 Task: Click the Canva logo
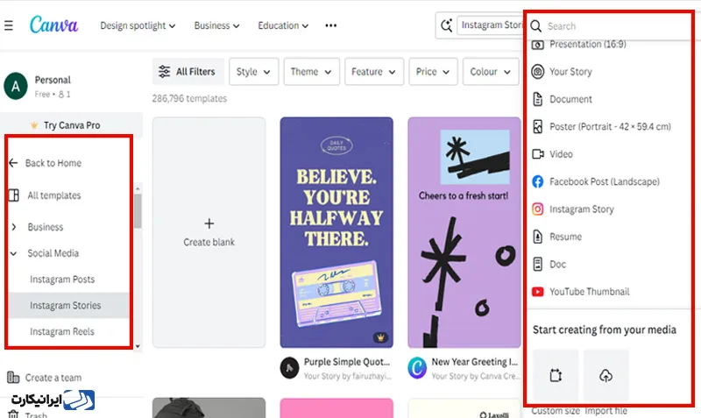click(53, 25)
